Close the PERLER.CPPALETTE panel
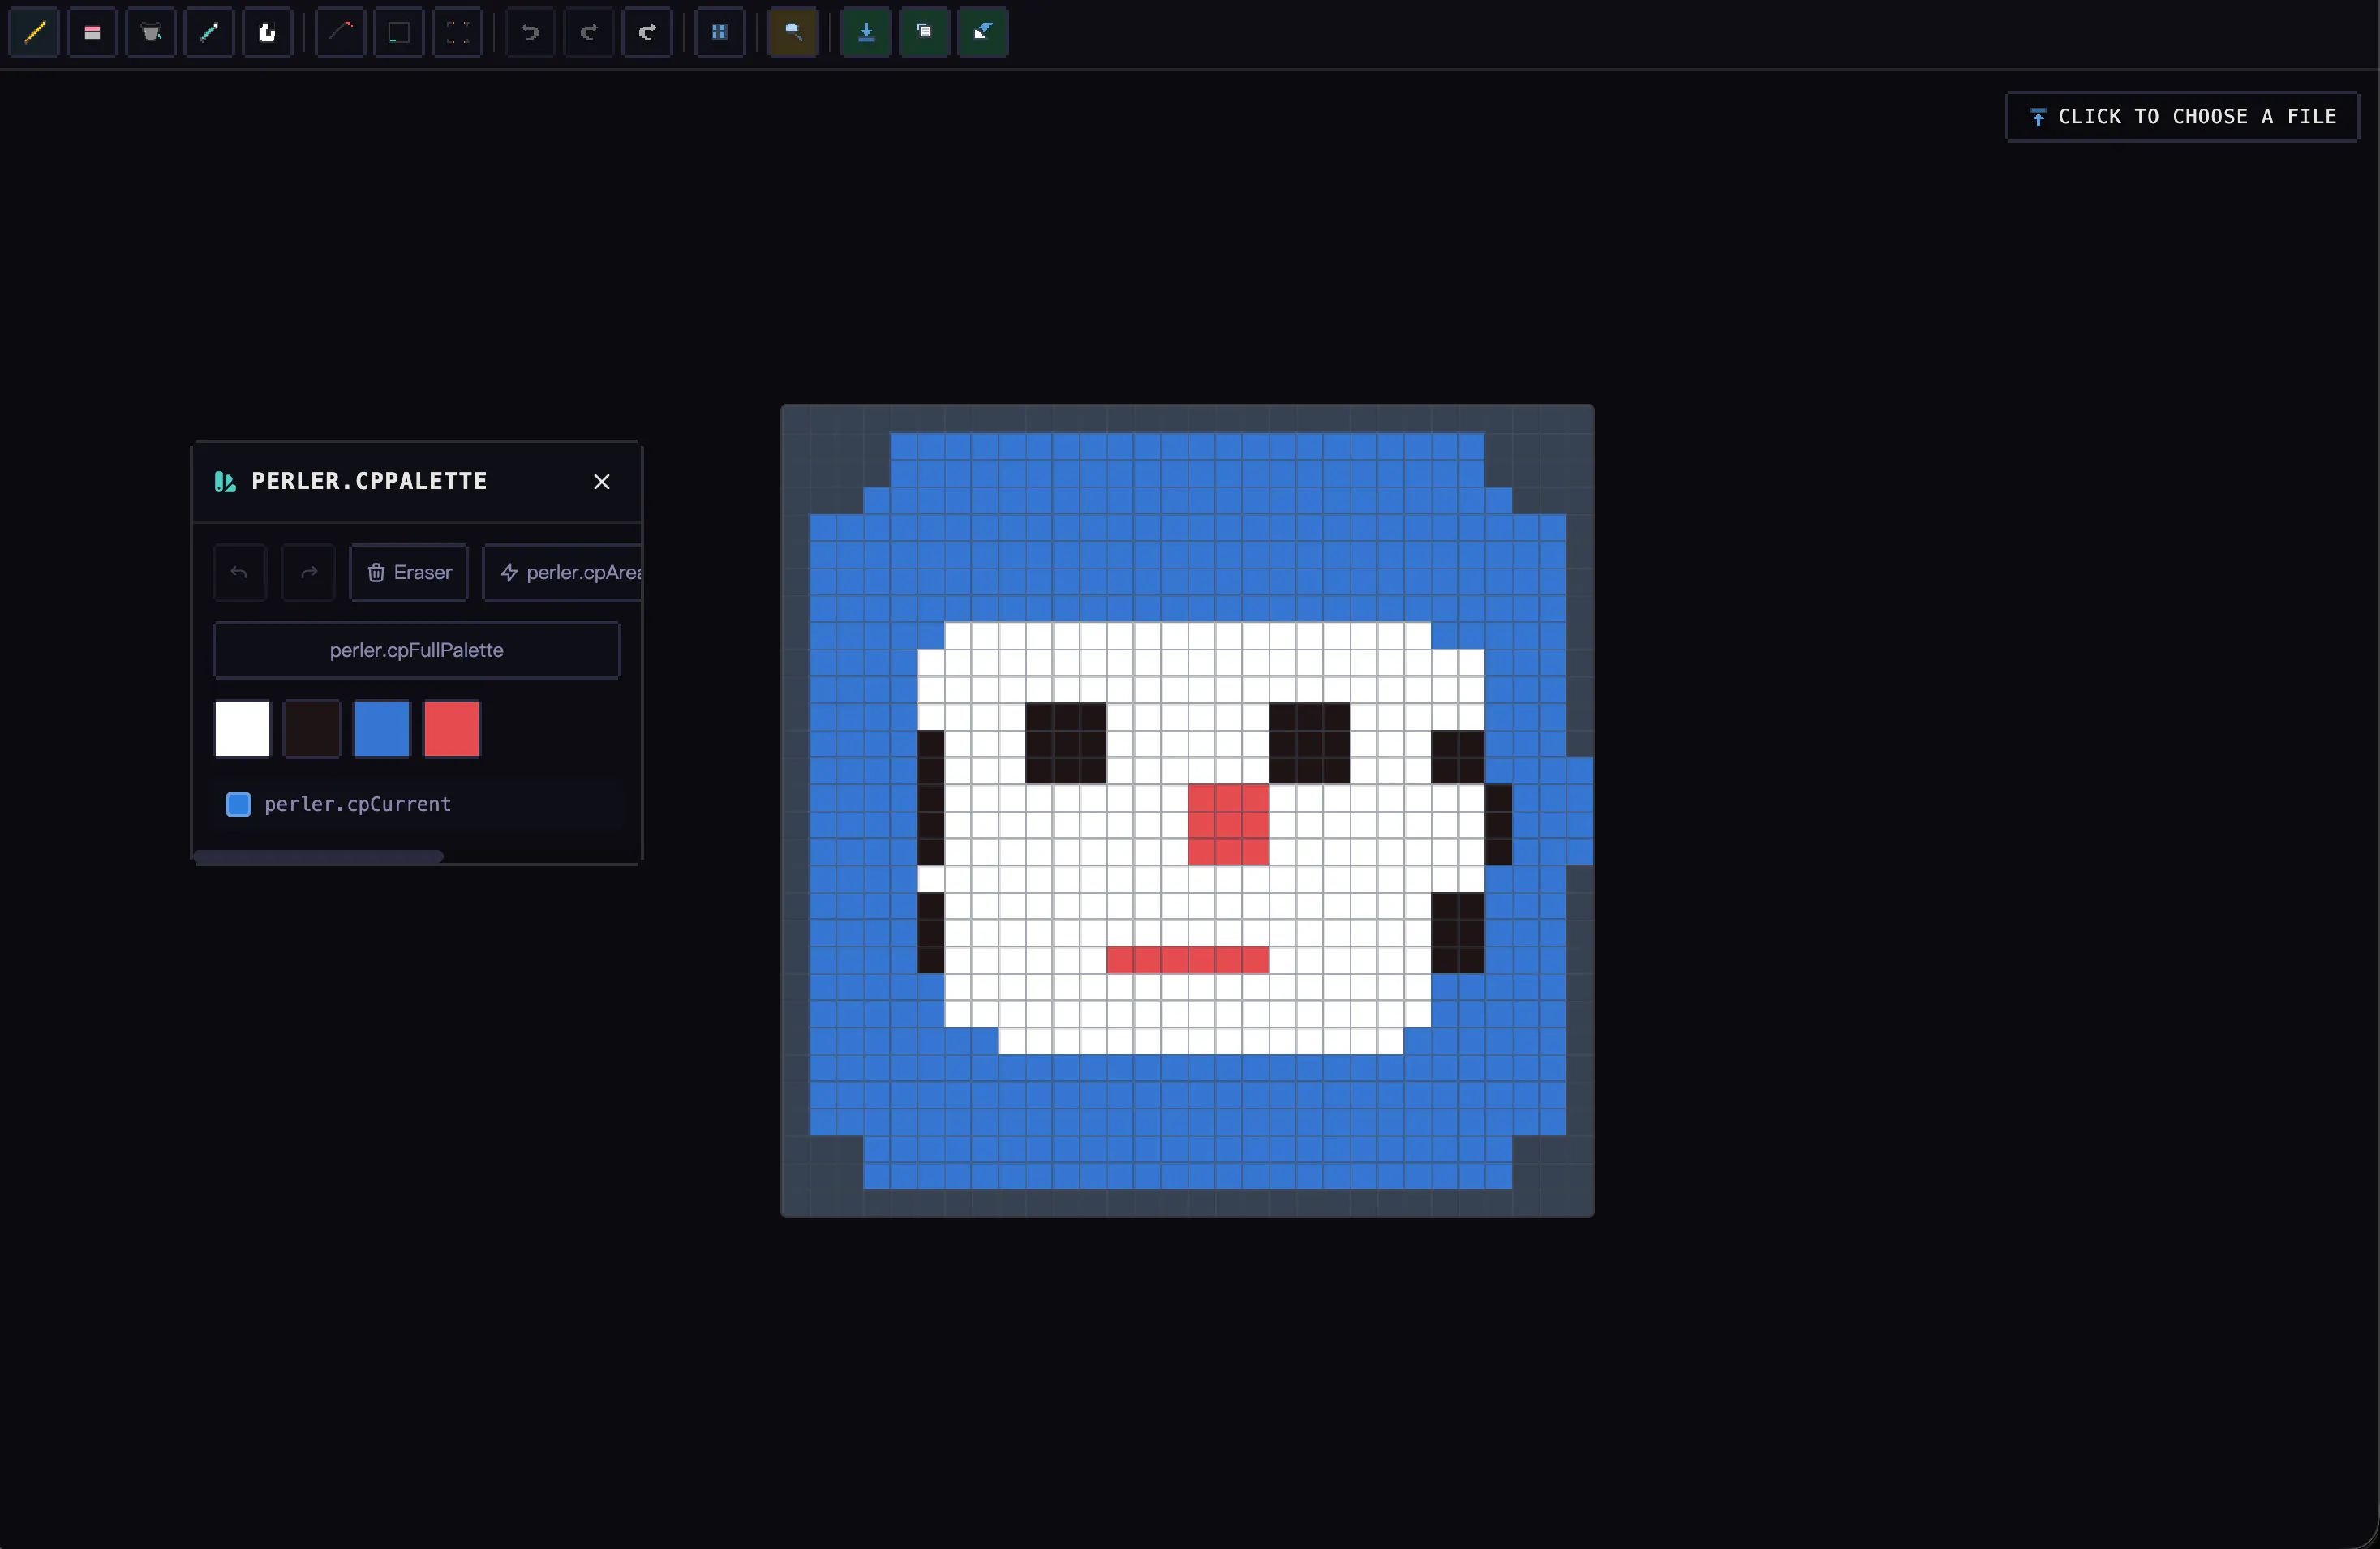The height and width of the screenshot is (1549, 2380). [x=602, y=482]
